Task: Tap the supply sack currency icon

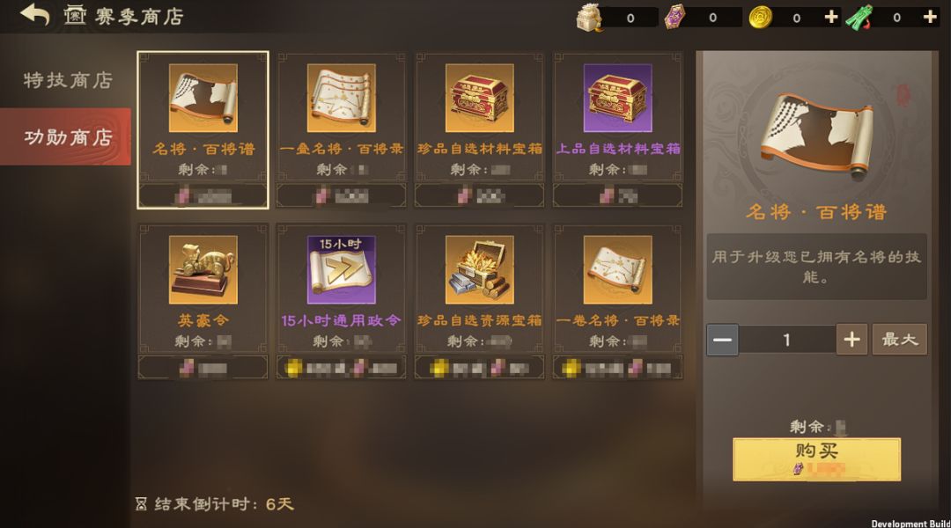Action: click(589, 17)
